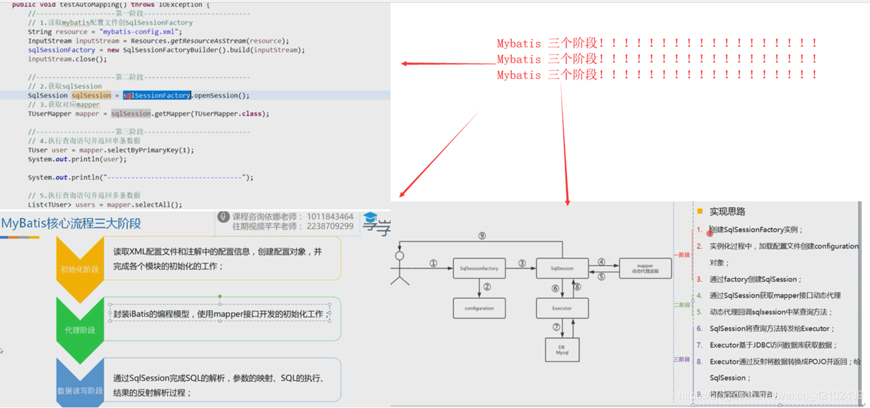Click the sqlSession variable before the equals sign

pyautogui.click(x=91, y=96)
